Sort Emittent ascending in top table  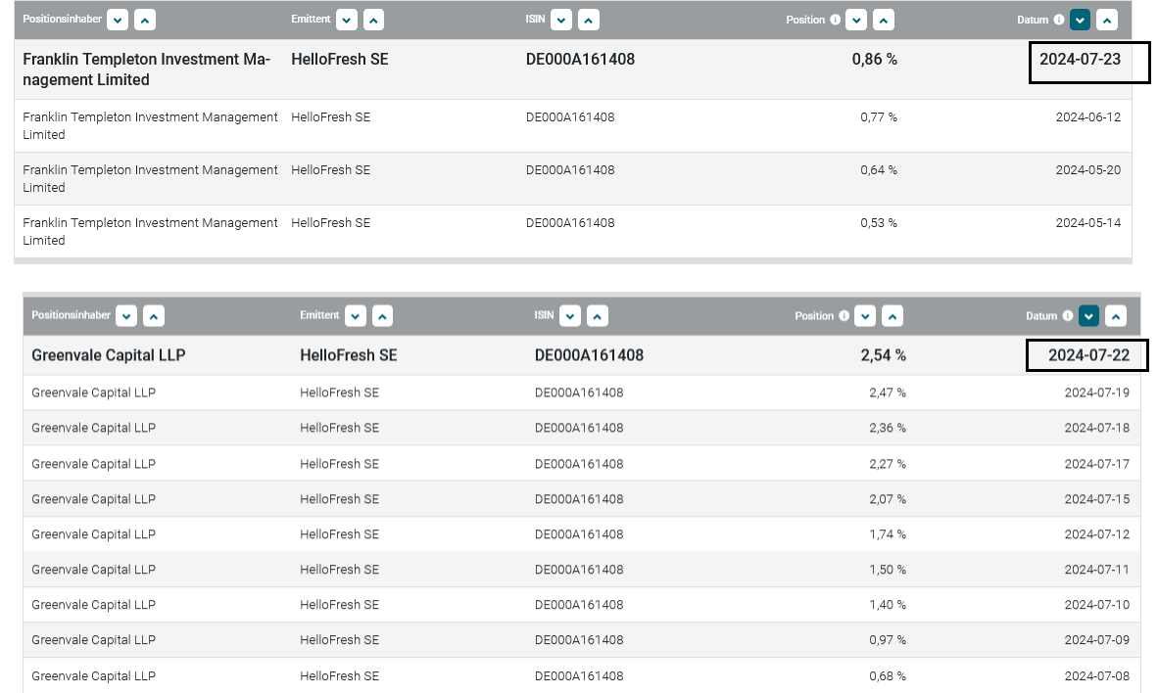[x=373, y=20]
